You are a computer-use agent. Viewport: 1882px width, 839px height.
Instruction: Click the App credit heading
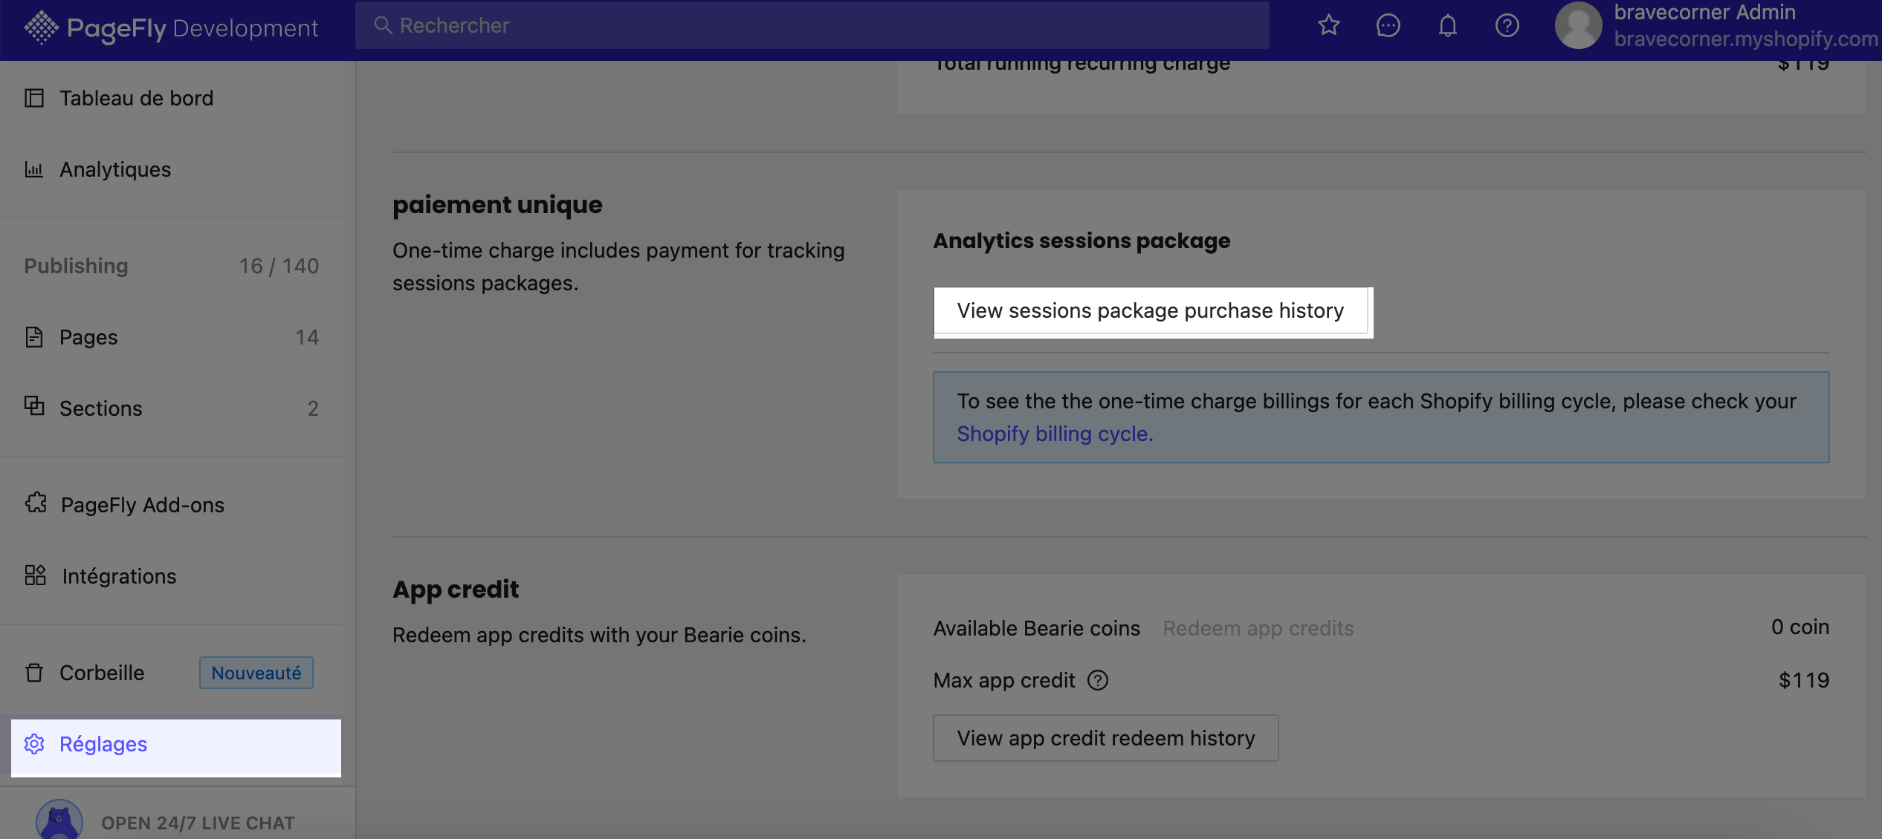(456, 590)
